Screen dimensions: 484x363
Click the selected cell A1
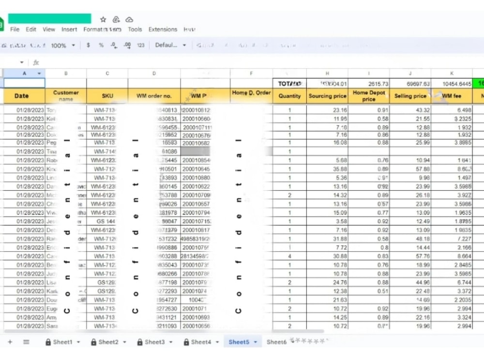pos(24,83)
